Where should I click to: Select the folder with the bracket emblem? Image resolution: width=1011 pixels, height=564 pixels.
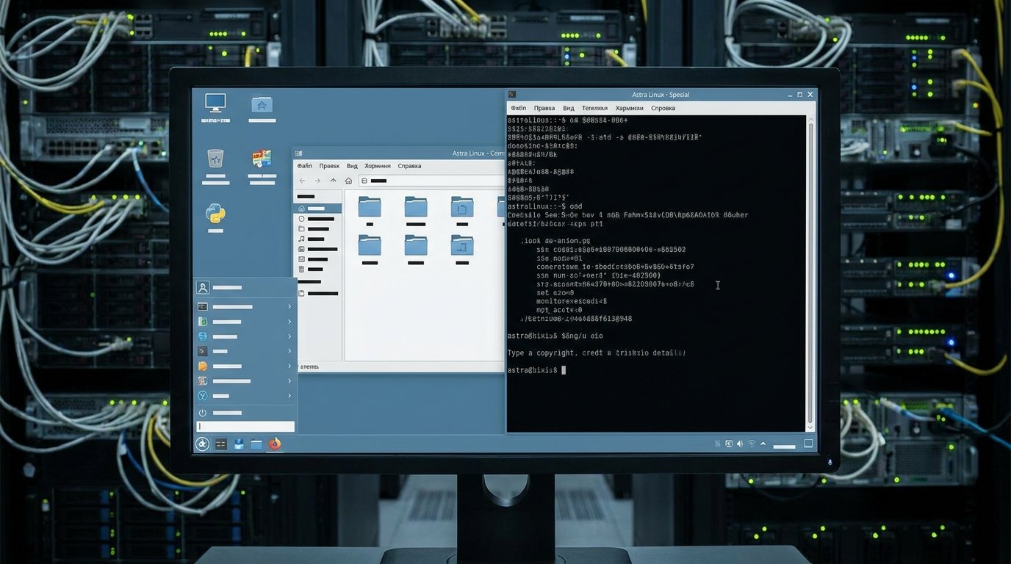pos(462,245)
